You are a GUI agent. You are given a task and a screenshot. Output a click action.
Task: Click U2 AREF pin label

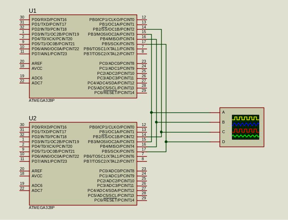pos(37,171)
